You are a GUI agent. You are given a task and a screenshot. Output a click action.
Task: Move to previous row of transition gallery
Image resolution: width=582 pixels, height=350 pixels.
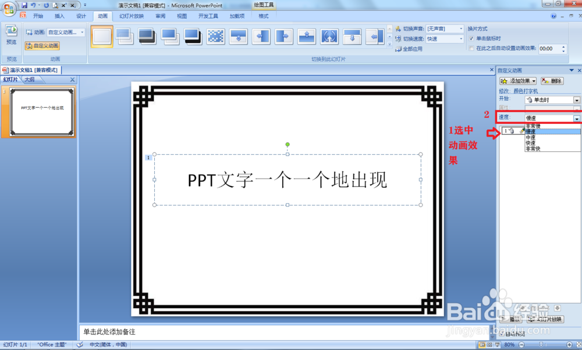389,28
